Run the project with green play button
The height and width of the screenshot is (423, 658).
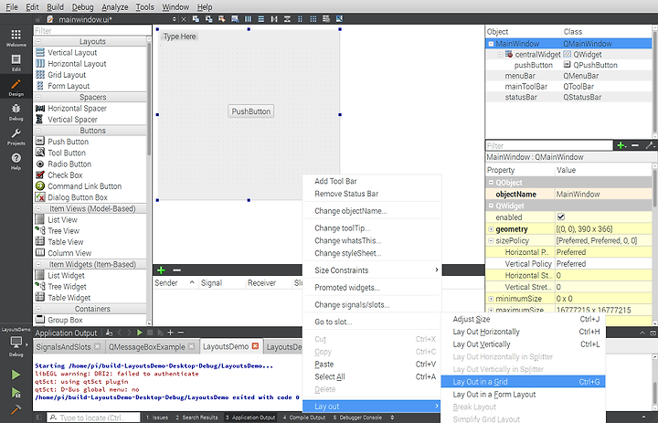(16, 375)
